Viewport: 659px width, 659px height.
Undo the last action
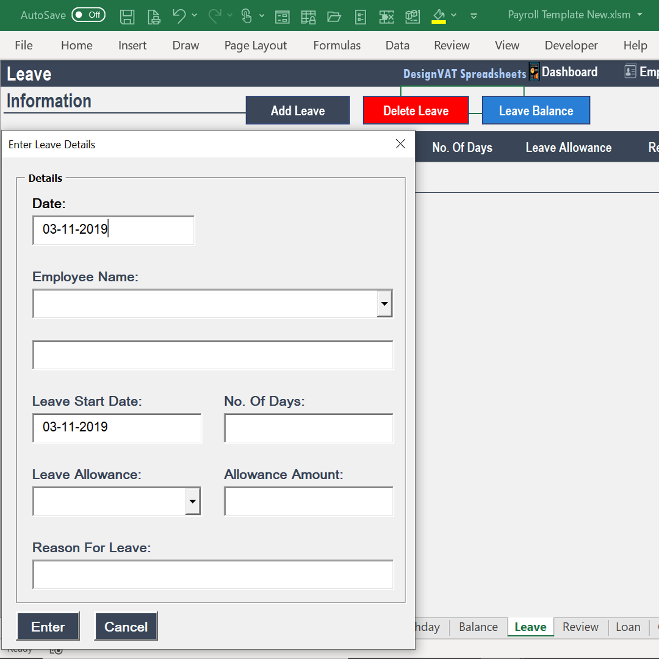coord(179,16)
